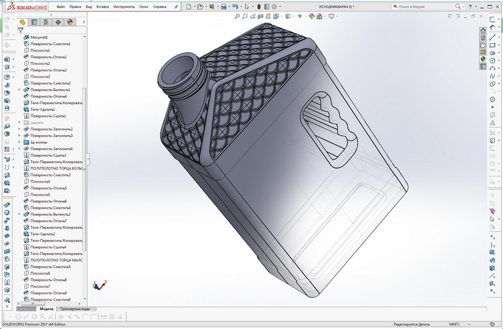The image size is (503, 329).
Task: Open Appearances task pane color ball
Action: tap(483, 59)
